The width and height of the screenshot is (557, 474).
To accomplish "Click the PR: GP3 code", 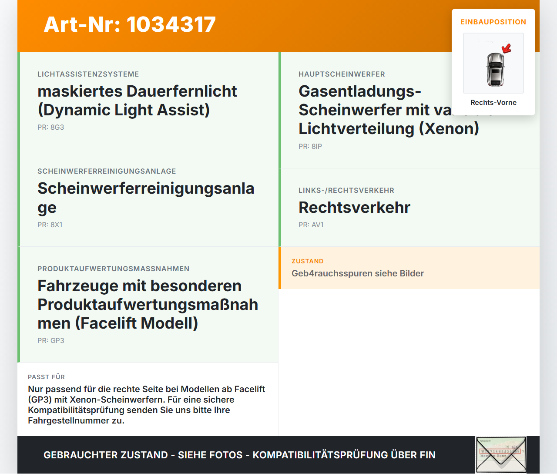I will [x=51, y=340].
